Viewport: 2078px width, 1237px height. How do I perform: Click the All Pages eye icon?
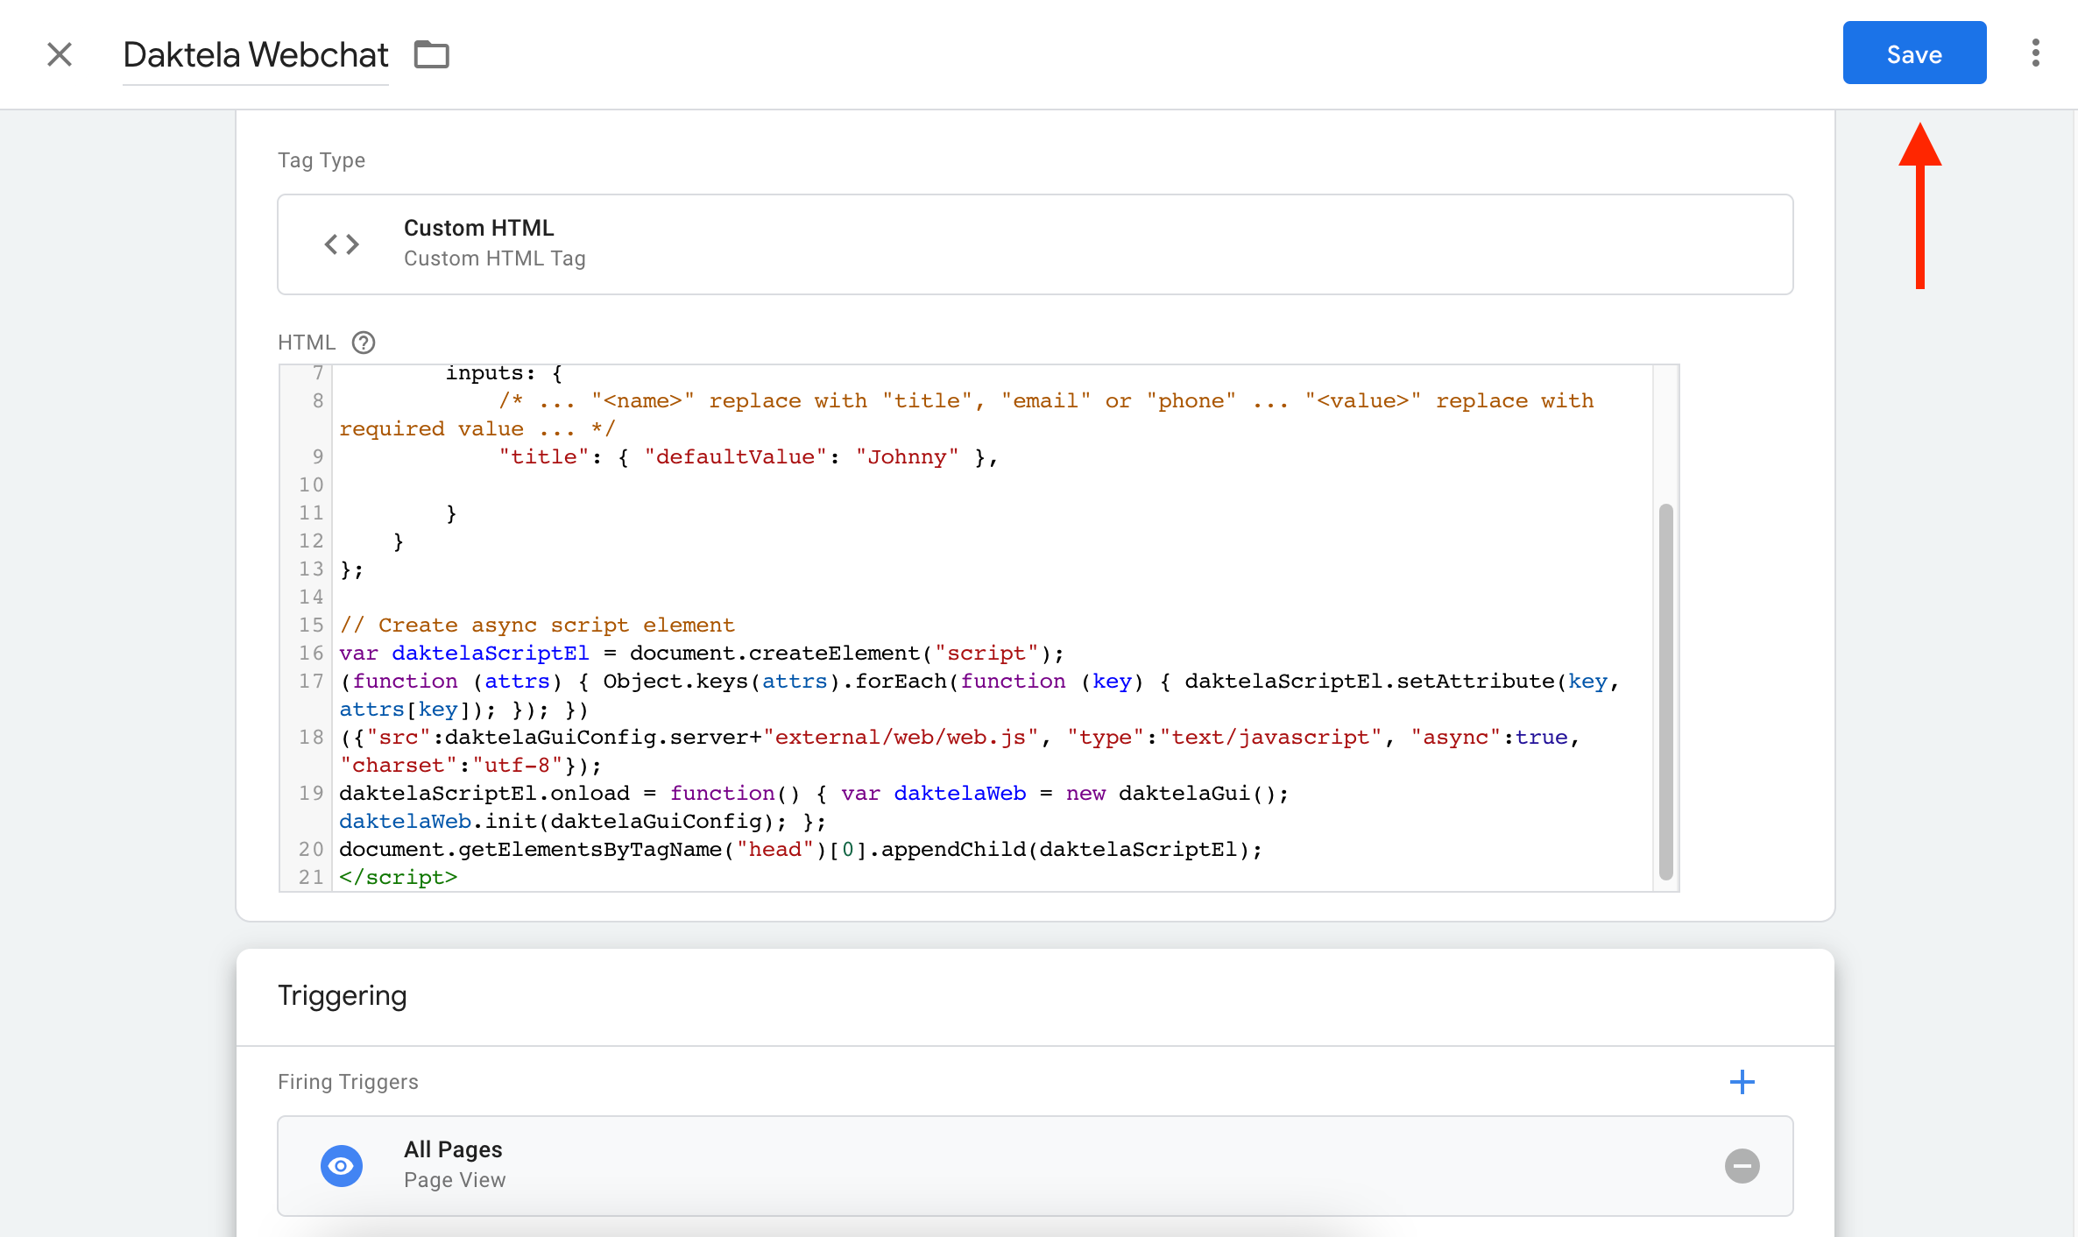[342, 1166]
